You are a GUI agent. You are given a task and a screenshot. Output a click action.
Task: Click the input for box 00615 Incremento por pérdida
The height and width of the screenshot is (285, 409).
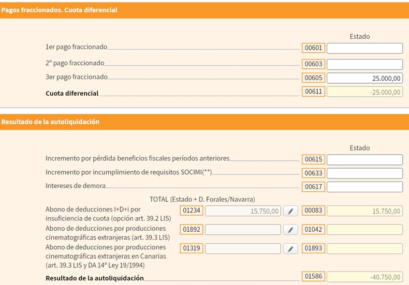[364, 160]
